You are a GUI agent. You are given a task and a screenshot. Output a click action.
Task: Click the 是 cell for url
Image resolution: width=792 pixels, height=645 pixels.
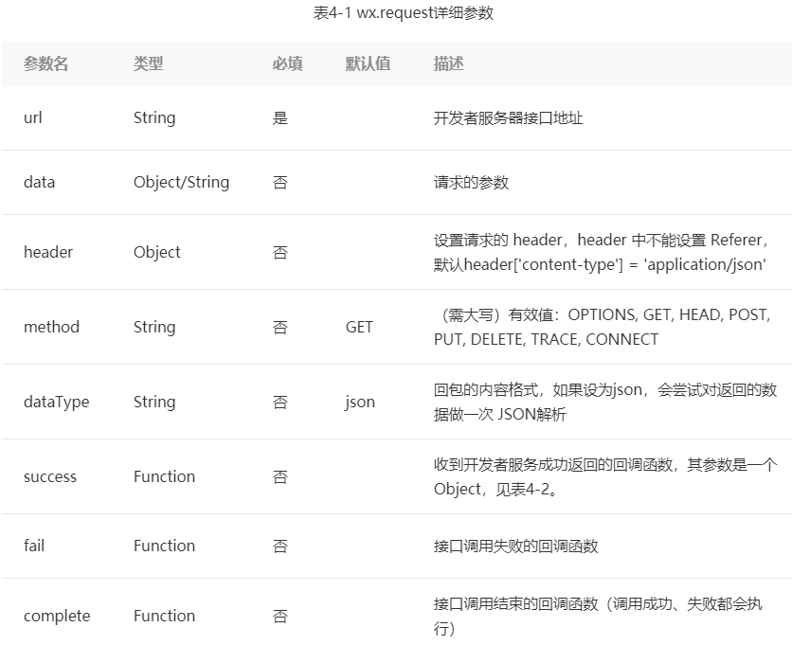click(x=278, y=117)
